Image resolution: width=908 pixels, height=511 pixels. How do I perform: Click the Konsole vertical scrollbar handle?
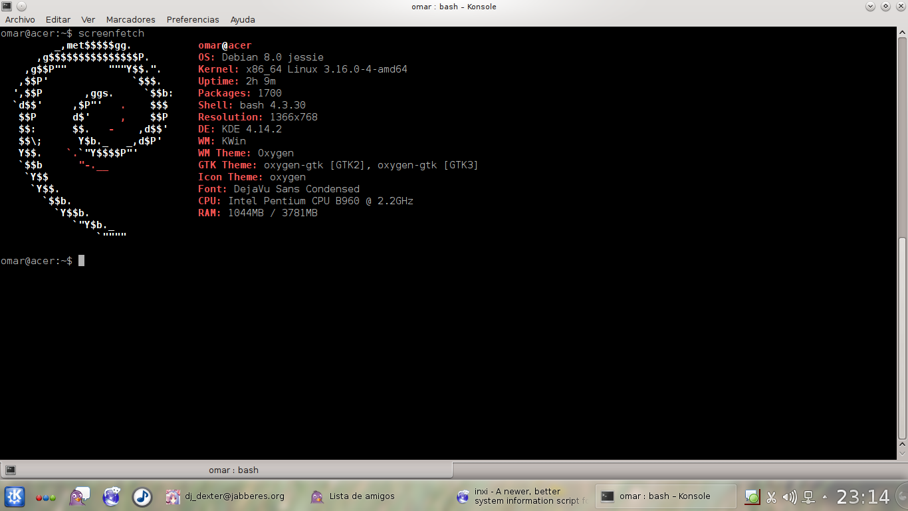[902, 339]
